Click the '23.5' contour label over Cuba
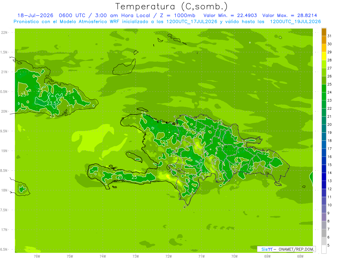The image size is (337, 260). point(52,103)
